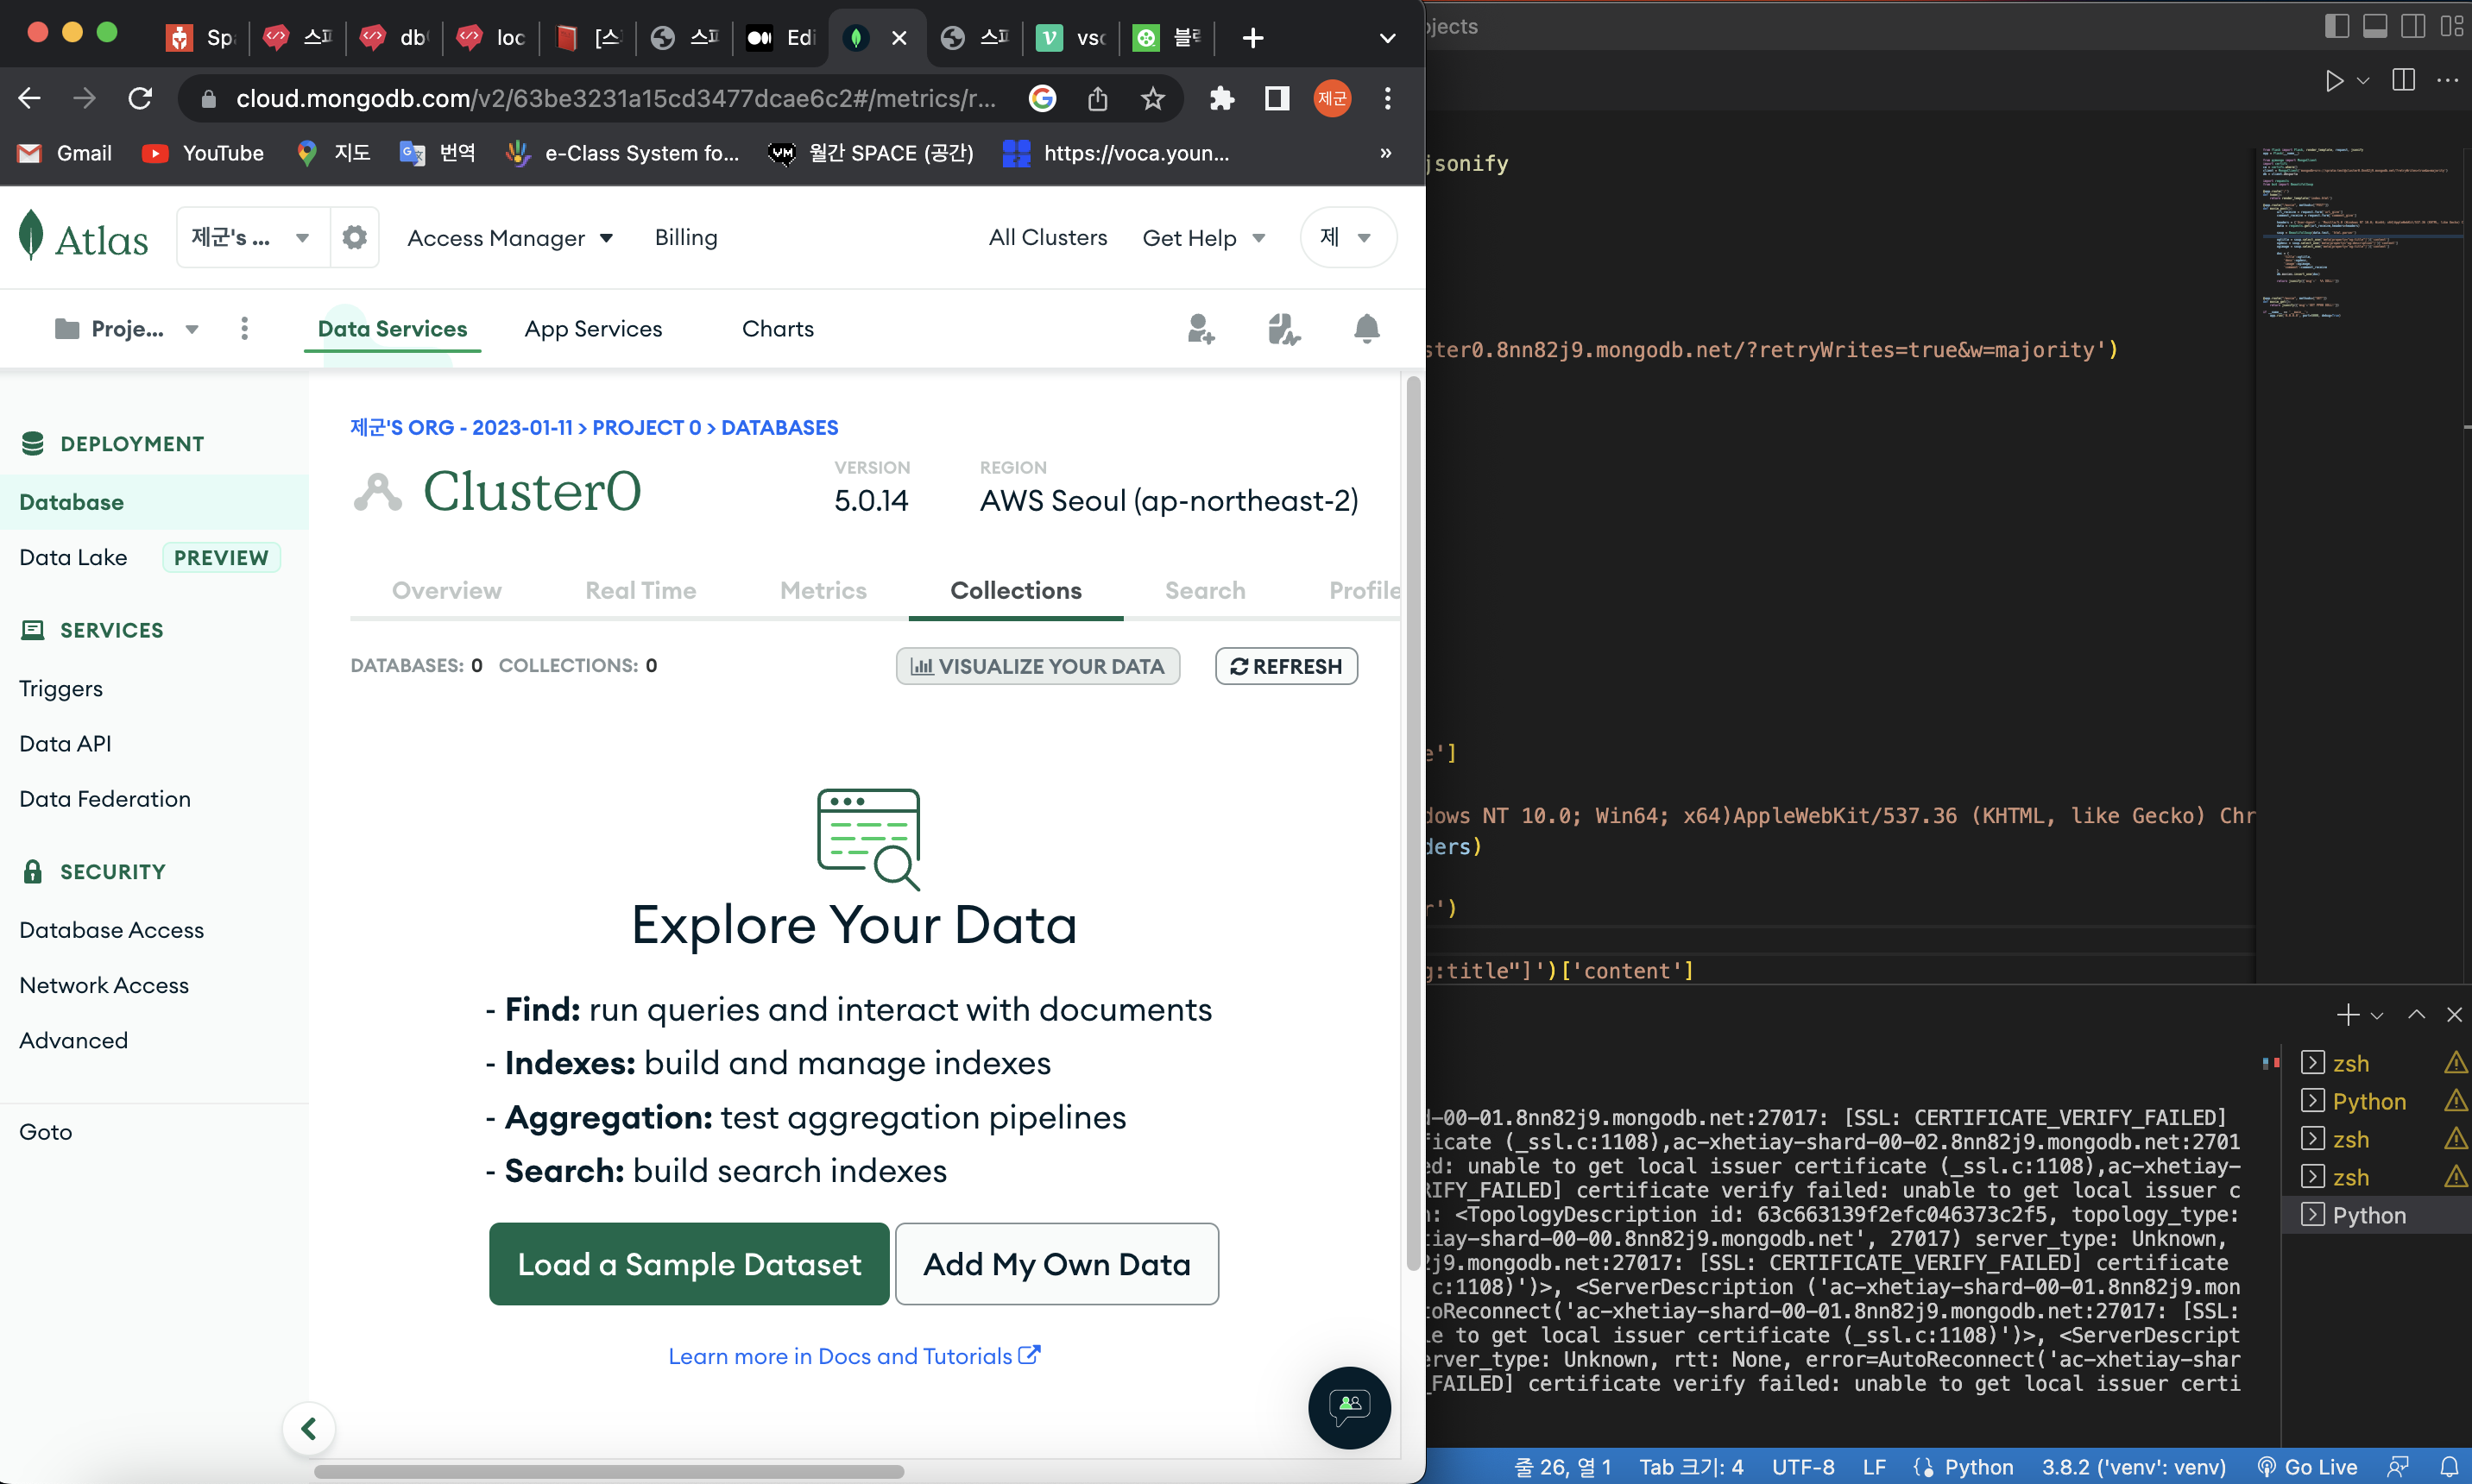Toggle VS Code primary sidebar layout icon

point(2337,26)
